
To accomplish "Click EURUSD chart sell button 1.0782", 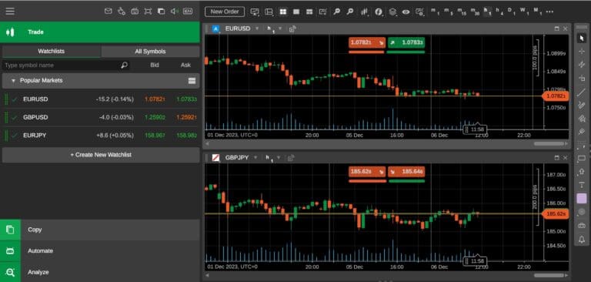I will (x=367, y=42).
